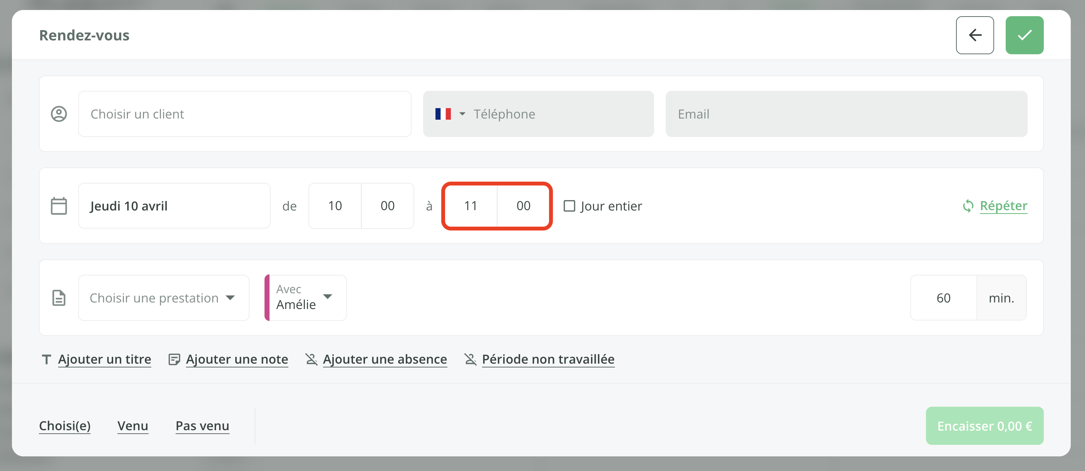Select the Pas venu status
The width and height of the screenshot is (1085, 471).
pos(202,426)
